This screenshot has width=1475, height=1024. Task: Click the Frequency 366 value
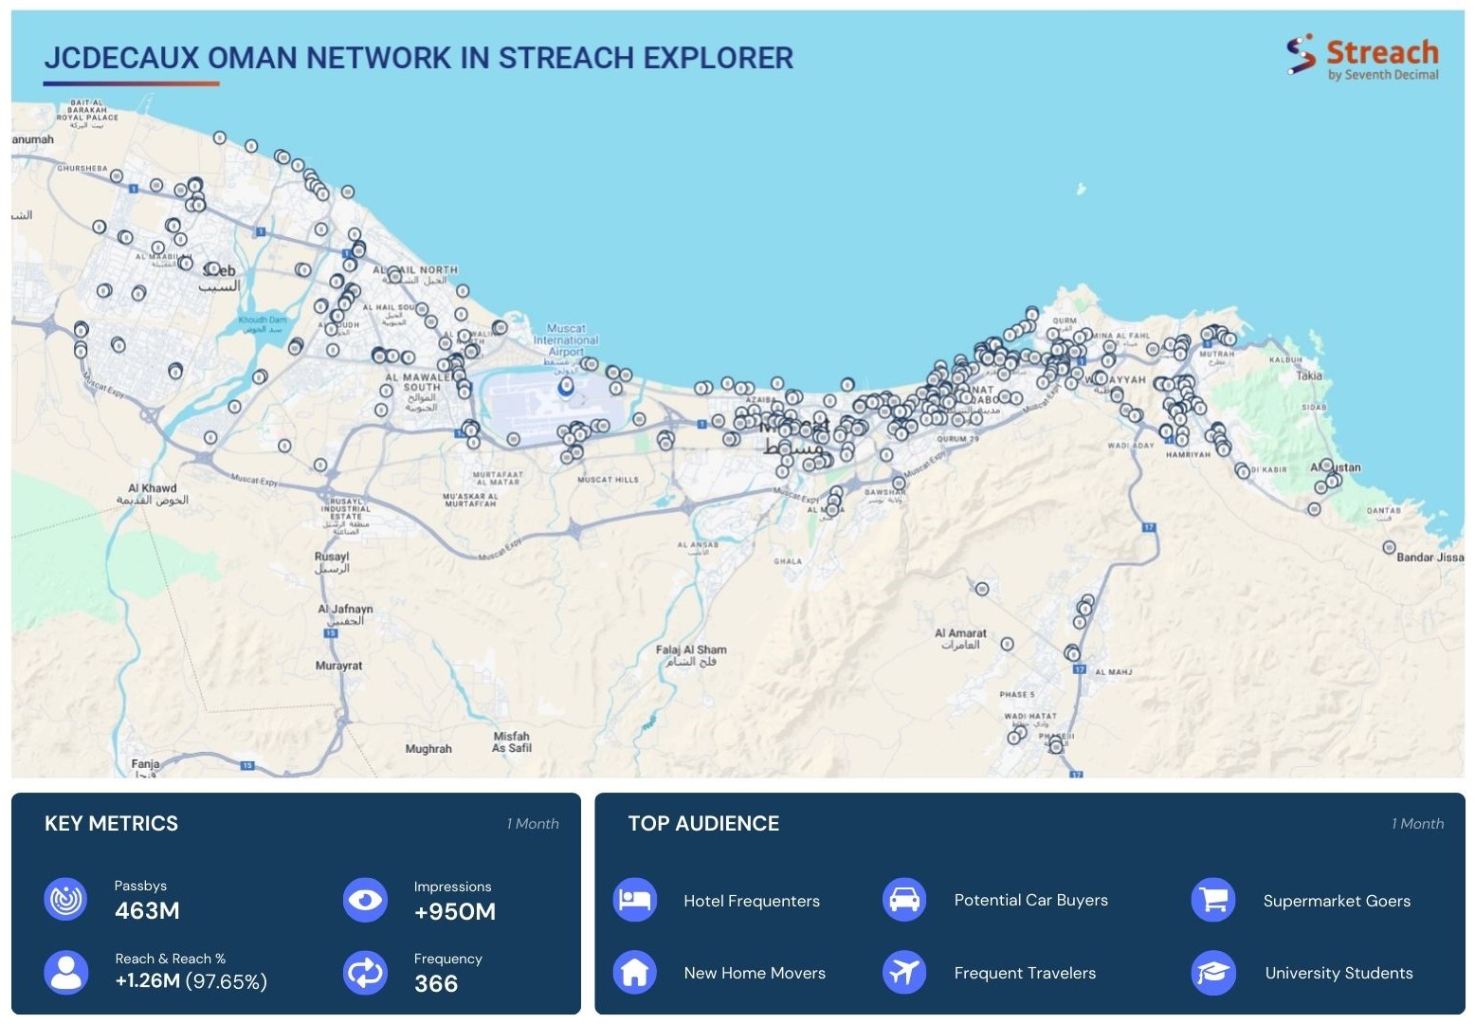click(x=436, y=984)
